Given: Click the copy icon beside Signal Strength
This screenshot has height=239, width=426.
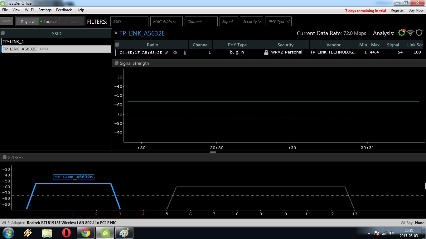Looking at the screenshot, I should (117, 63).
